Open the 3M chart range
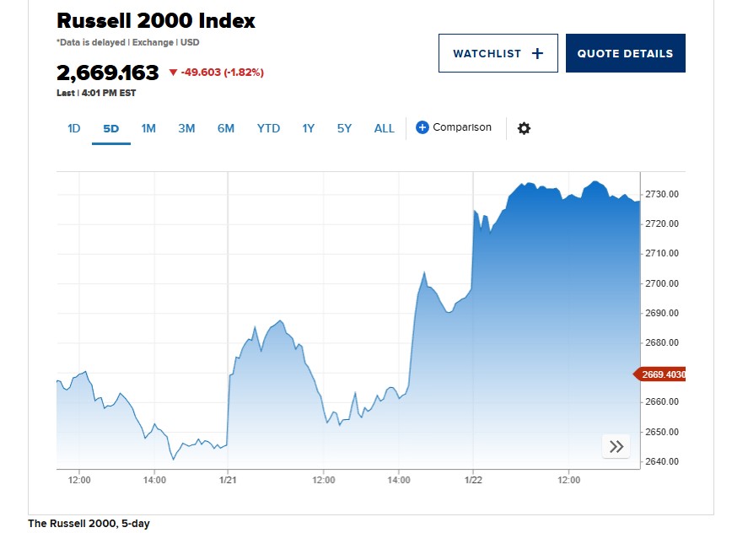Screen dimensions: 732x533 186,128
